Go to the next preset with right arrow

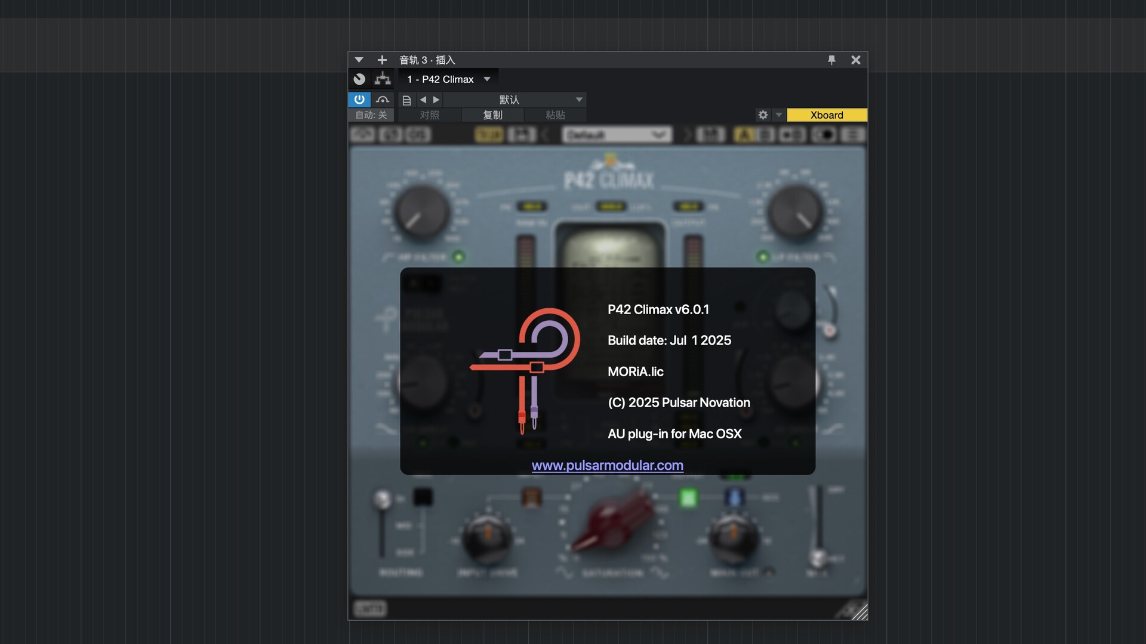tap(436, 100)
